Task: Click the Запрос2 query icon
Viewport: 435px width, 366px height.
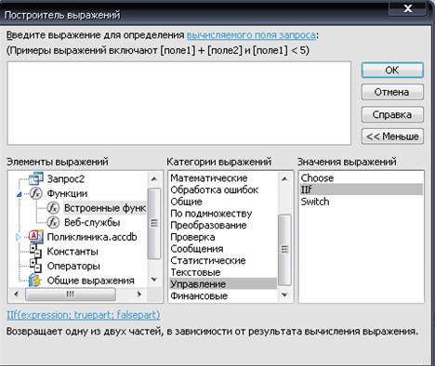Action: pos(35,178)
